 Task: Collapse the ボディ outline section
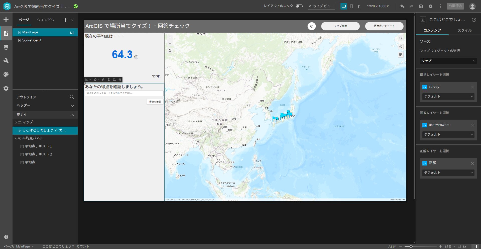pyautogui.click(x=72, y=115)
